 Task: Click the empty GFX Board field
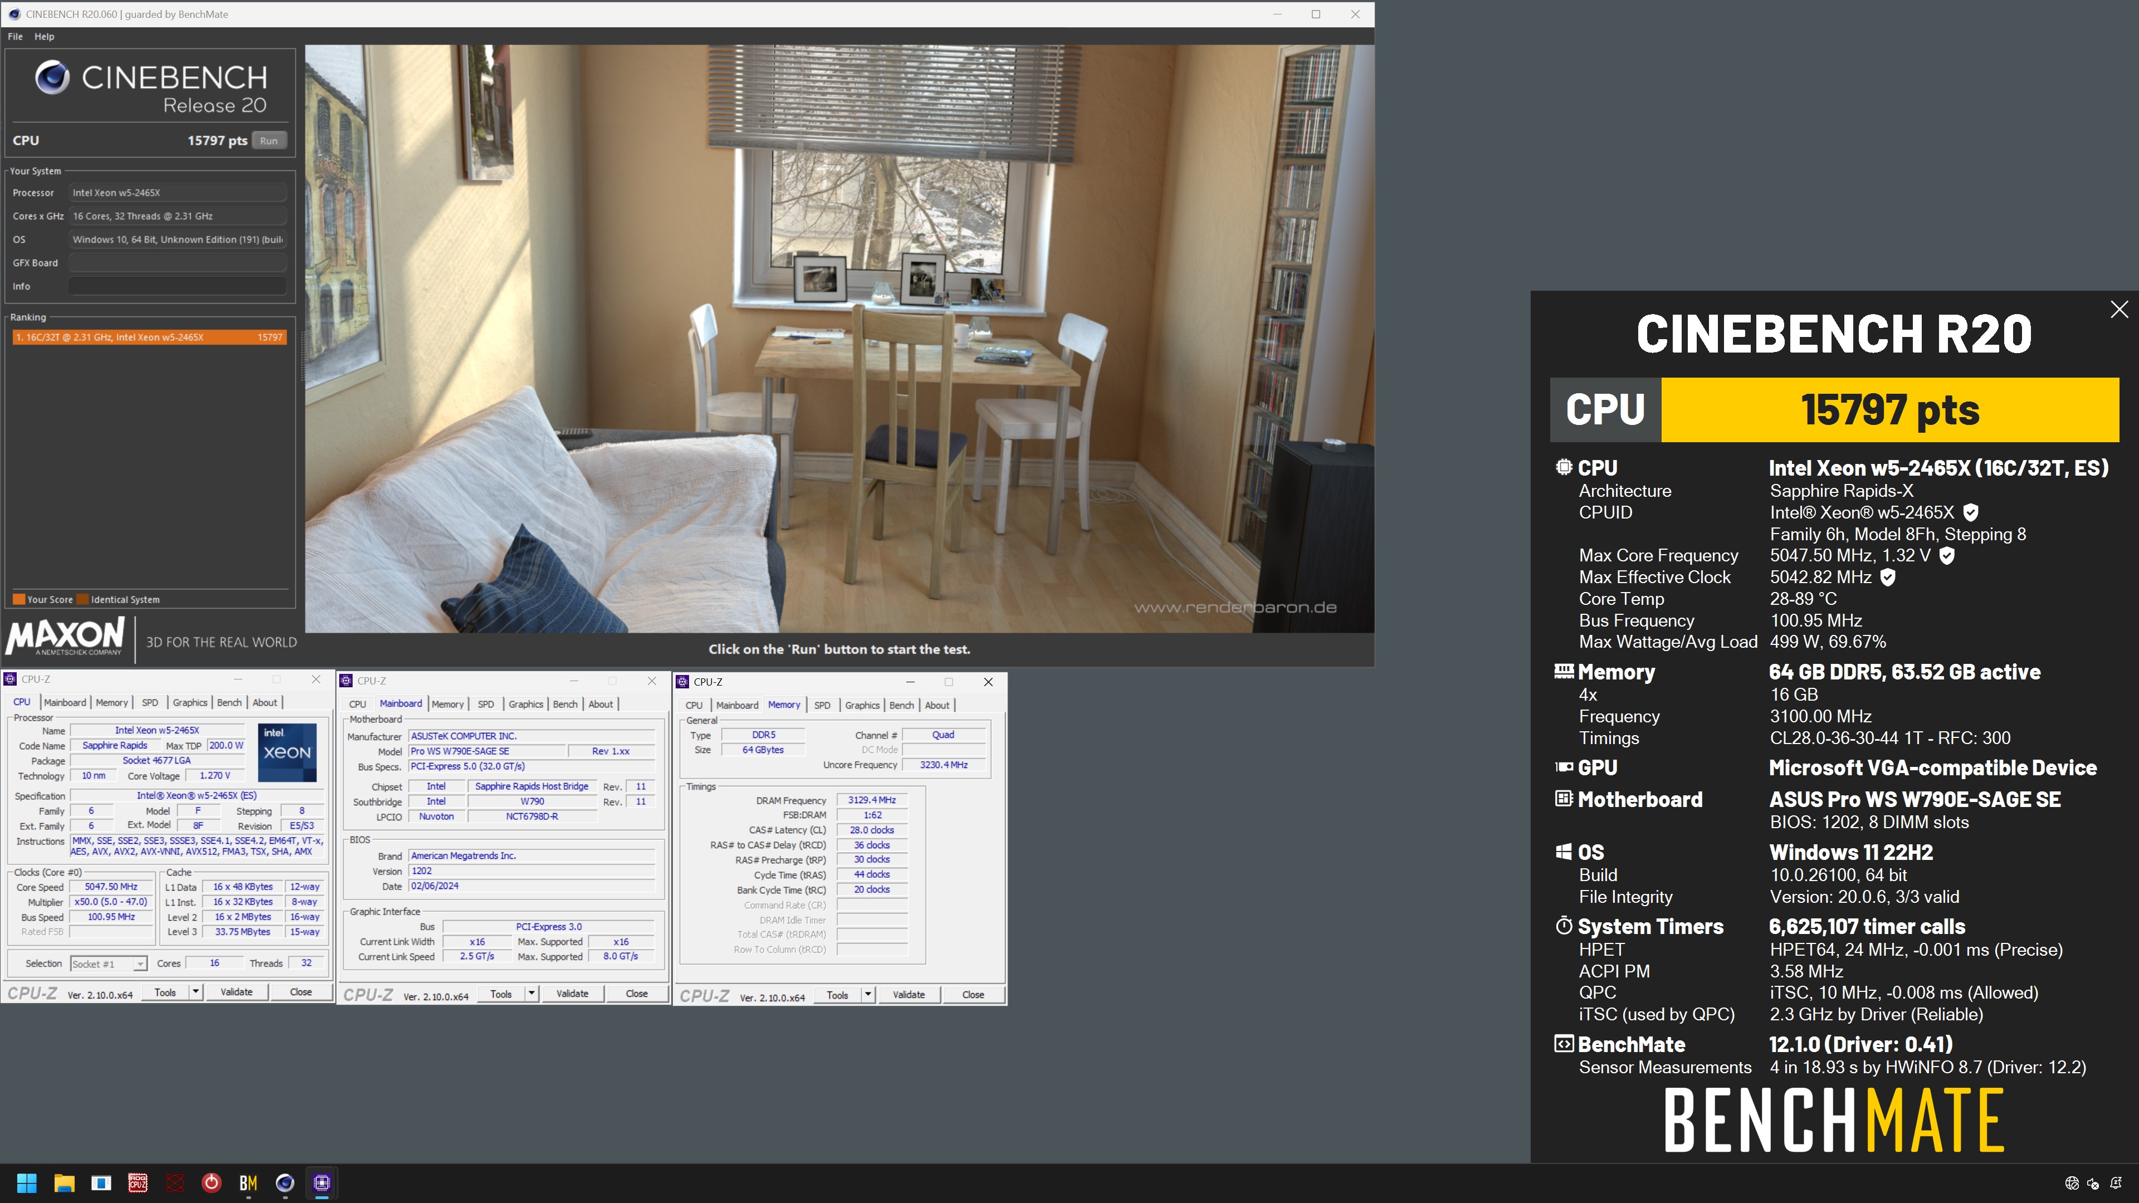pyautogui.click(x=178, y=263)
